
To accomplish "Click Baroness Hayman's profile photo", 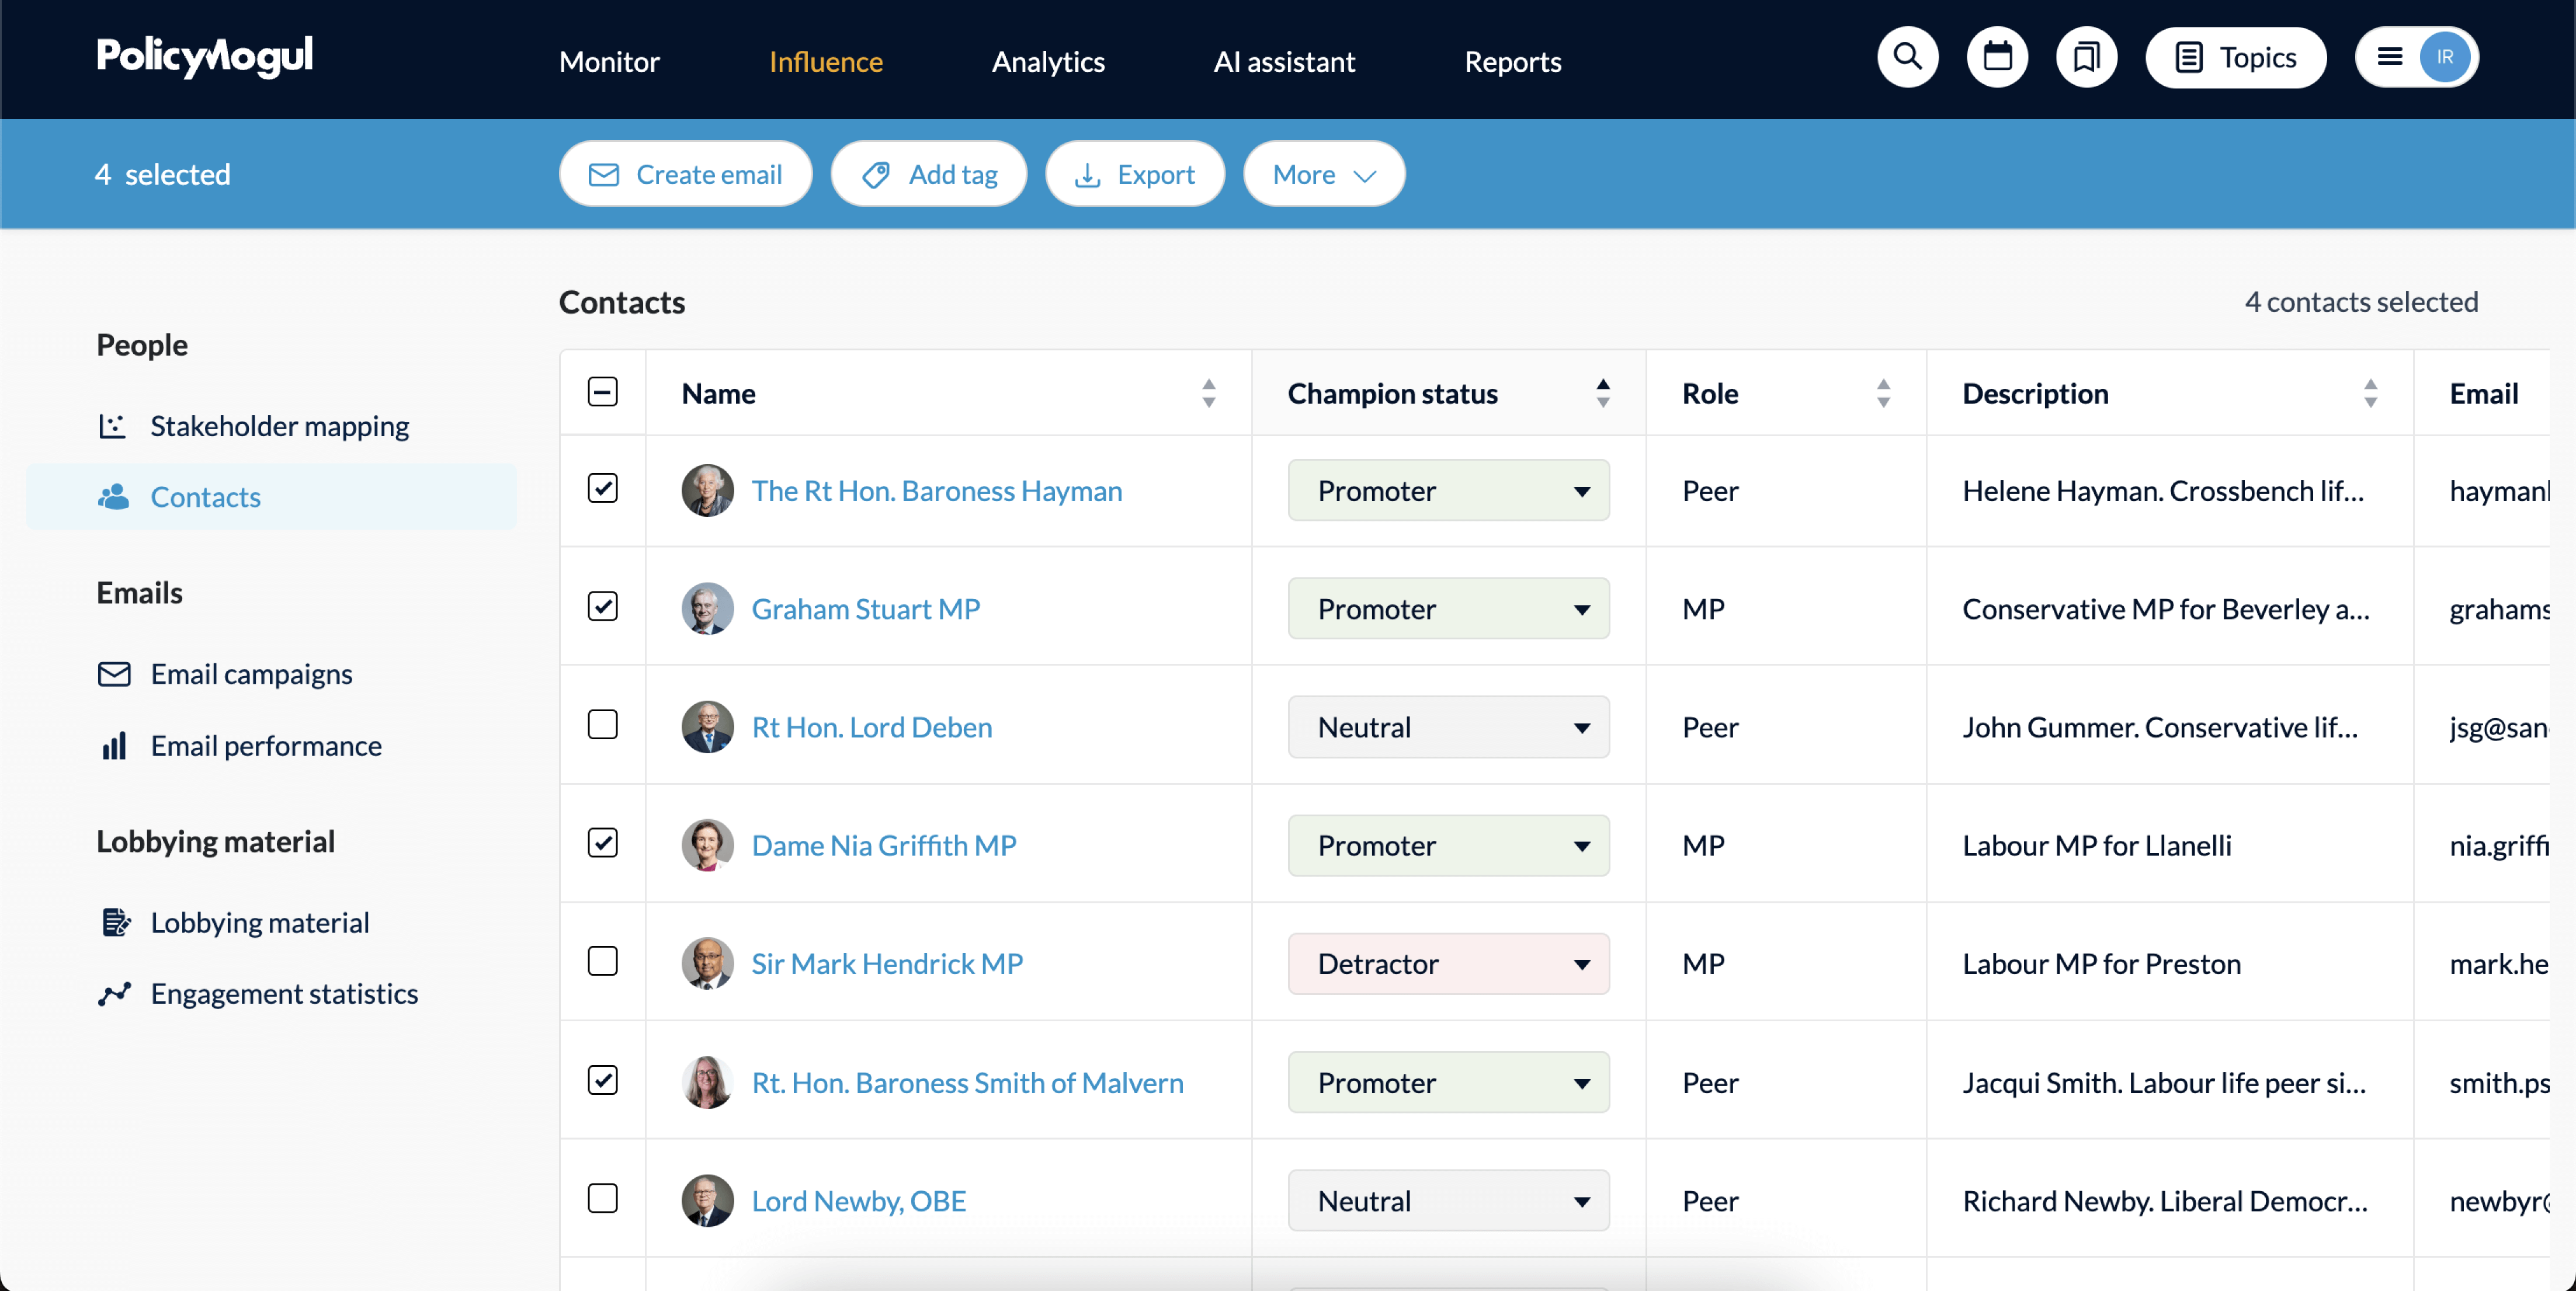I will click(707, 490).
